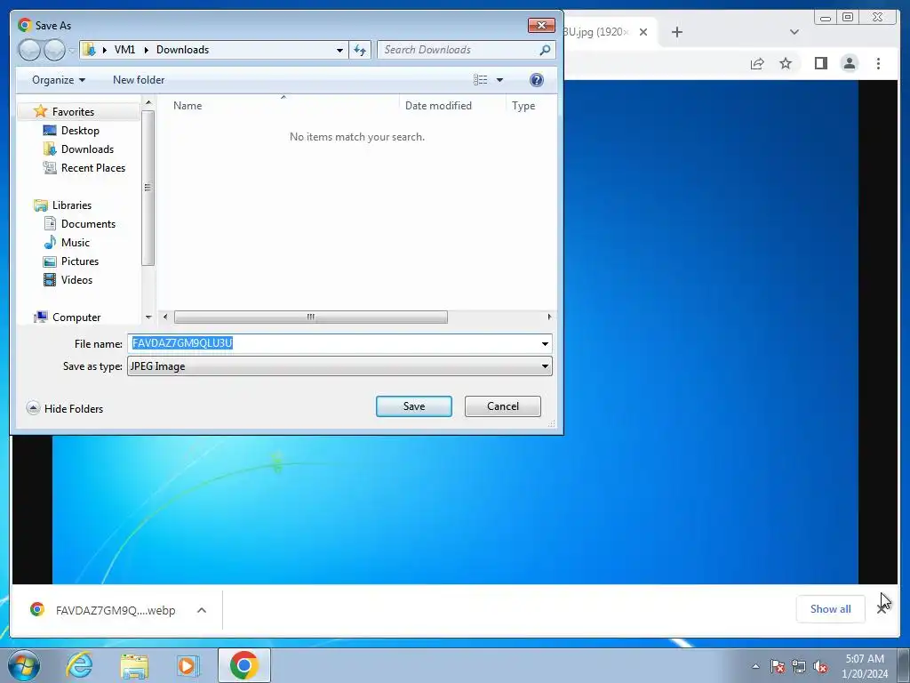The width and height of the screenshot is (910, 683).
Task: Close the Chrome downloads bar
Action: pos(882,609)
